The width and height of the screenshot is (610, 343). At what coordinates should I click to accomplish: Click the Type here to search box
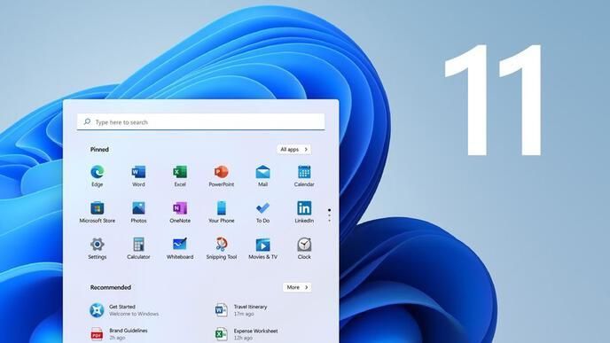[x=200, y=121]
